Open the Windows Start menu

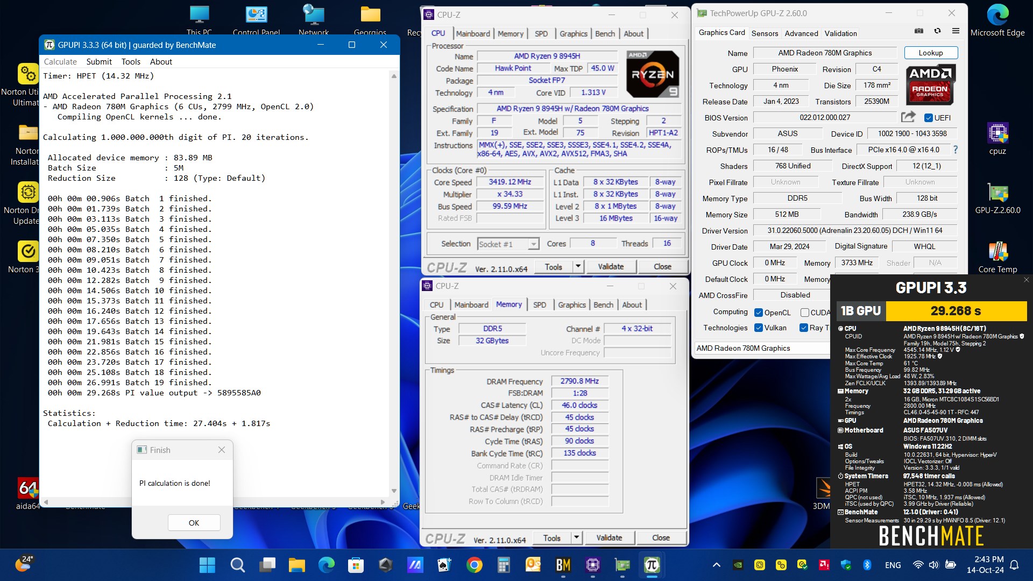click(x=207, y=565)
